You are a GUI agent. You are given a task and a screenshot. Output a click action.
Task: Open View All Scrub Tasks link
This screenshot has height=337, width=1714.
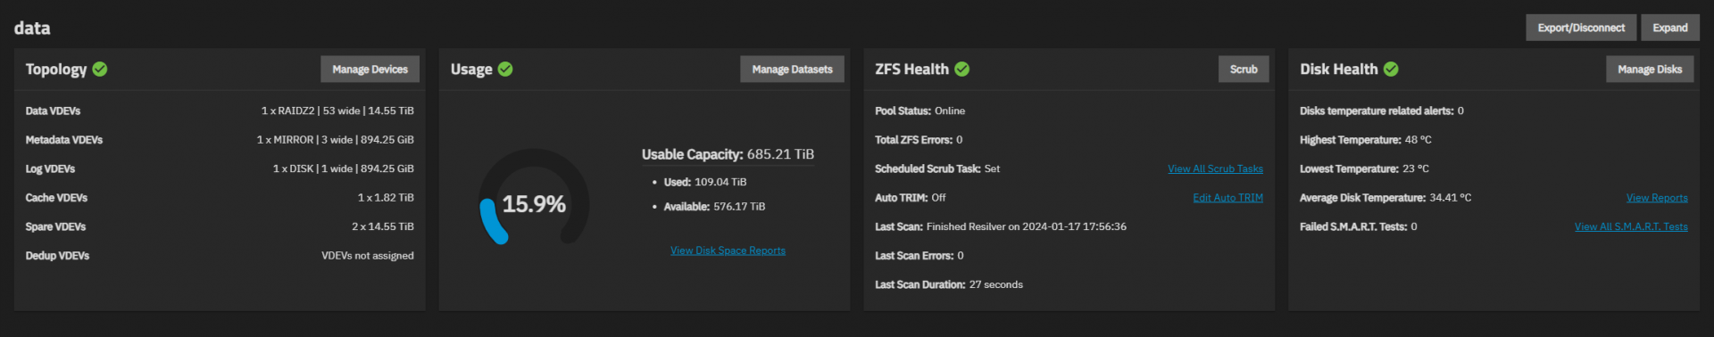tap(1215, 168)
